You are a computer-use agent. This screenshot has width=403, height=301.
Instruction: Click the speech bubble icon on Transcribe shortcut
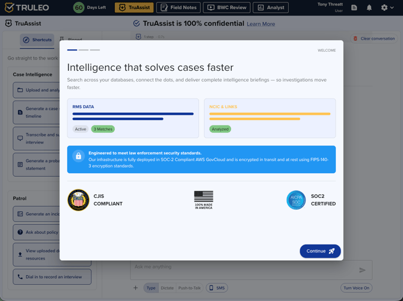tap(20, 138)
